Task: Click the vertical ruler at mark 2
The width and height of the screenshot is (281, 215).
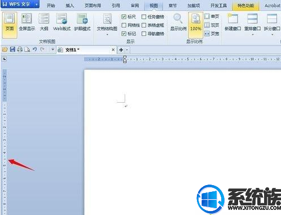Action: (x=5, y=128)
